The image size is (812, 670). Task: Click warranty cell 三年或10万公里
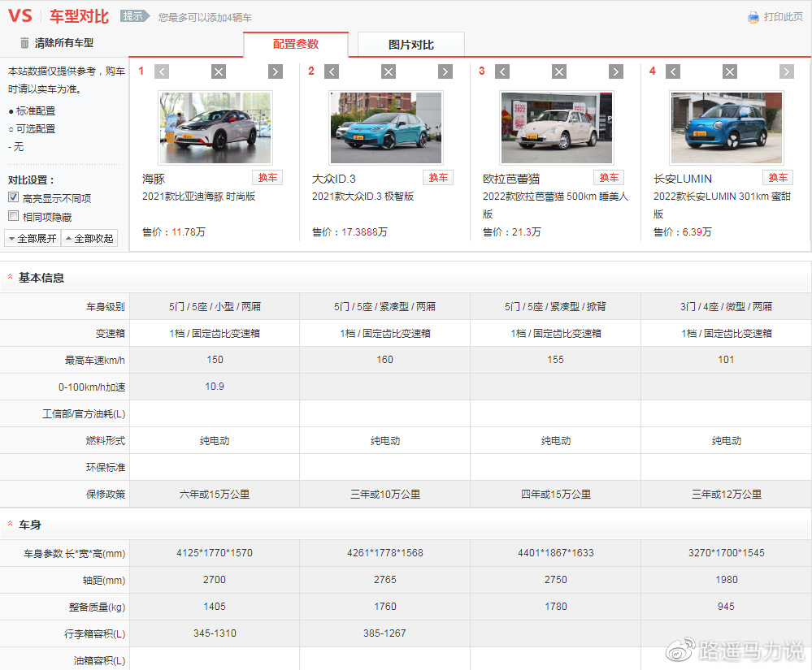click(x=385, y=494)
